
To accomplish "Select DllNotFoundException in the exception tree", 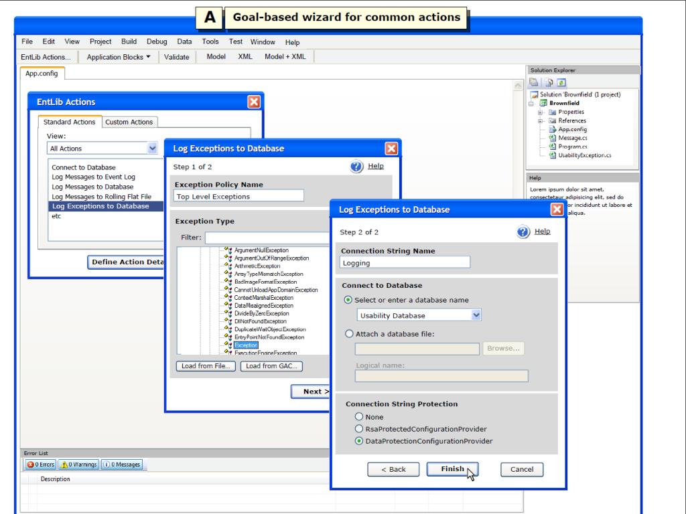I will (x=261, y=321).
